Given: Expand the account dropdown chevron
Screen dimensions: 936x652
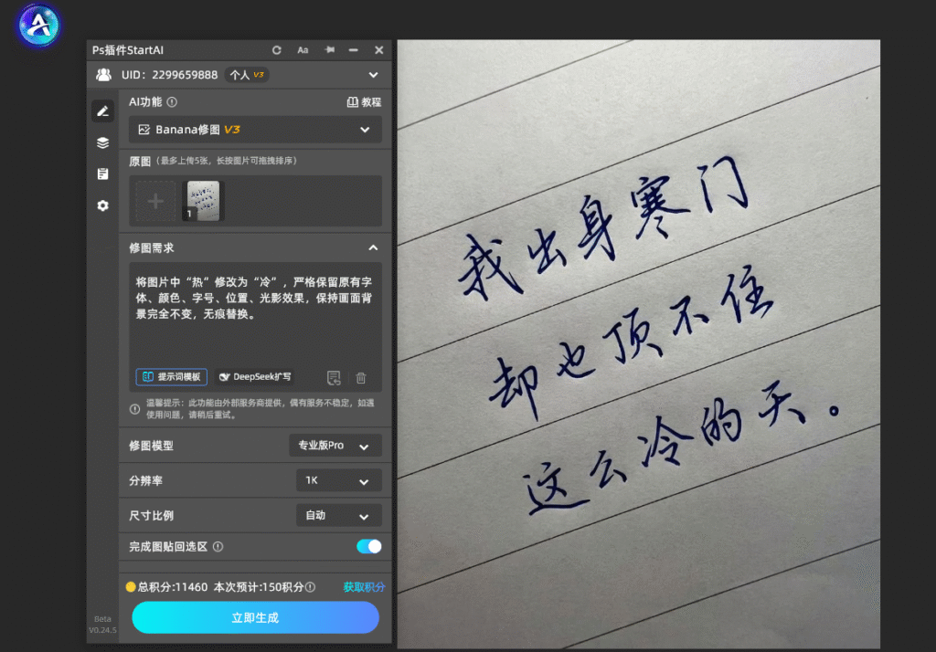Looking at the screenshot, I should 373,75.
